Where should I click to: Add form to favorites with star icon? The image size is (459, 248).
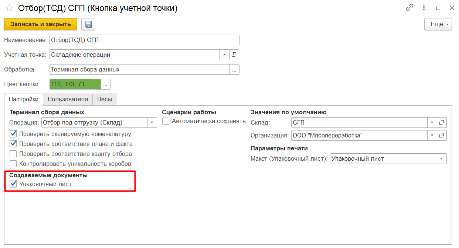coord(10,8)
